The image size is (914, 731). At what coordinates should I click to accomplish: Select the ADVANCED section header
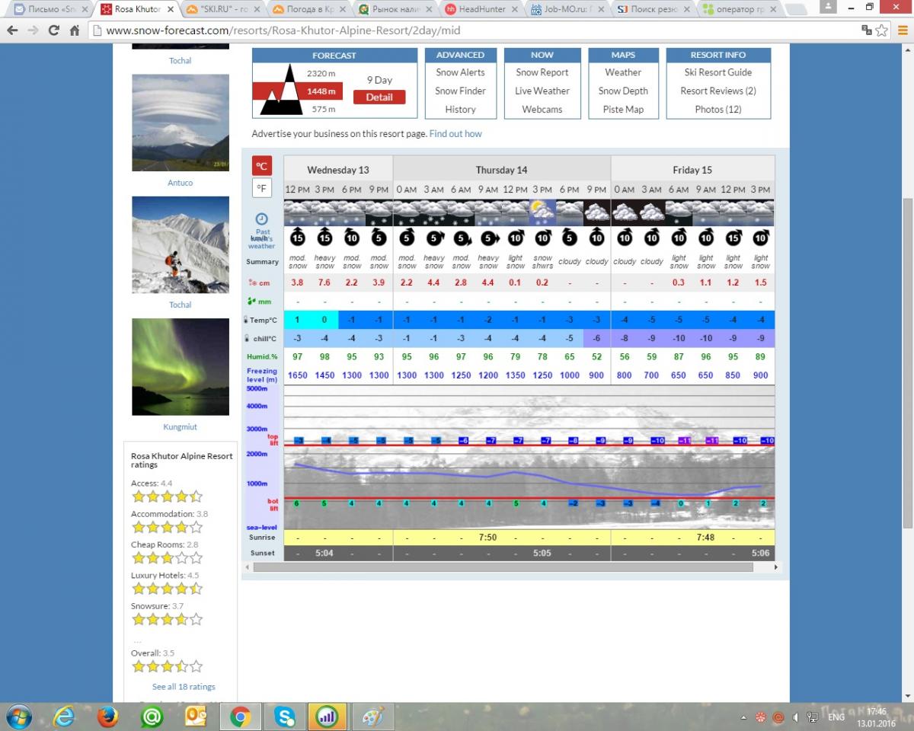(x=460, y=55)
